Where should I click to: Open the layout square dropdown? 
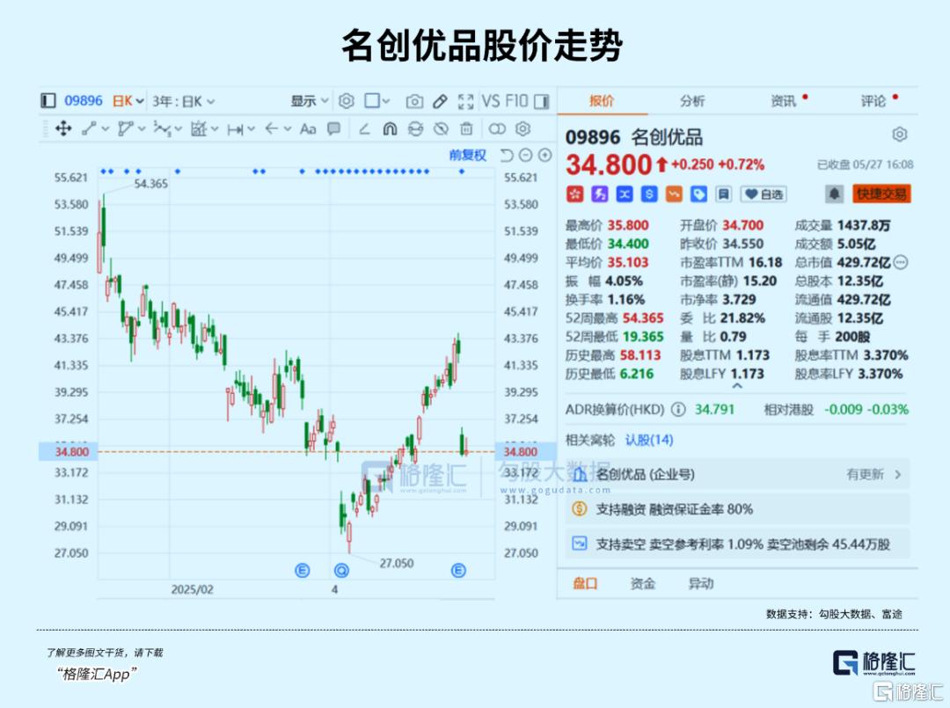tap(376, 101)
